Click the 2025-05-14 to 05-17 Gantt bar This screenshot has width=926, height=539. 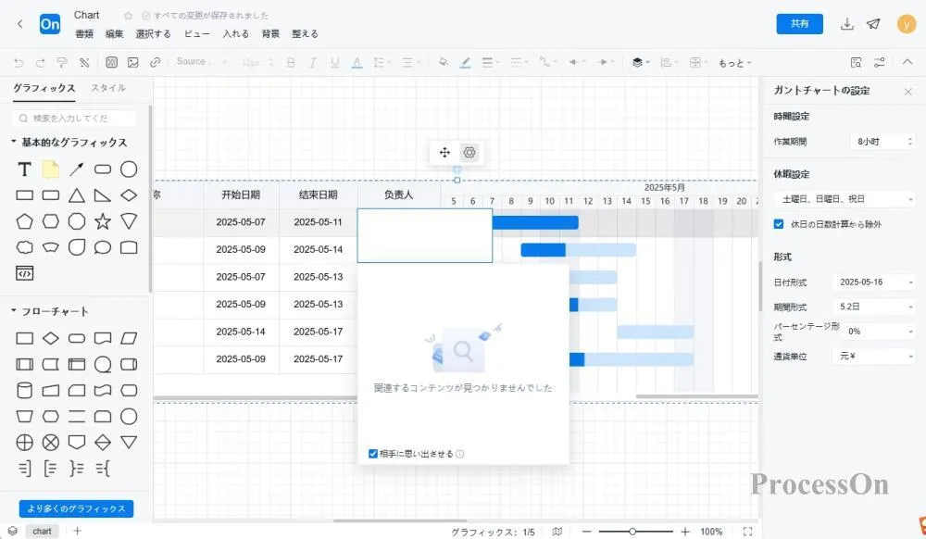point(655,332)
